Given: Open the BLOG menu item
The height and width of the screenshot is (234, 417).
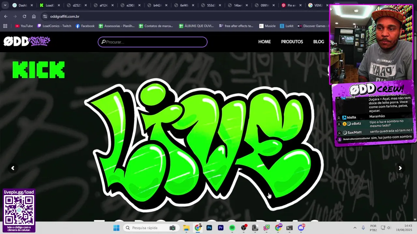Looking at the screenshot, I should pyautogui.click(x=319, y=42).
